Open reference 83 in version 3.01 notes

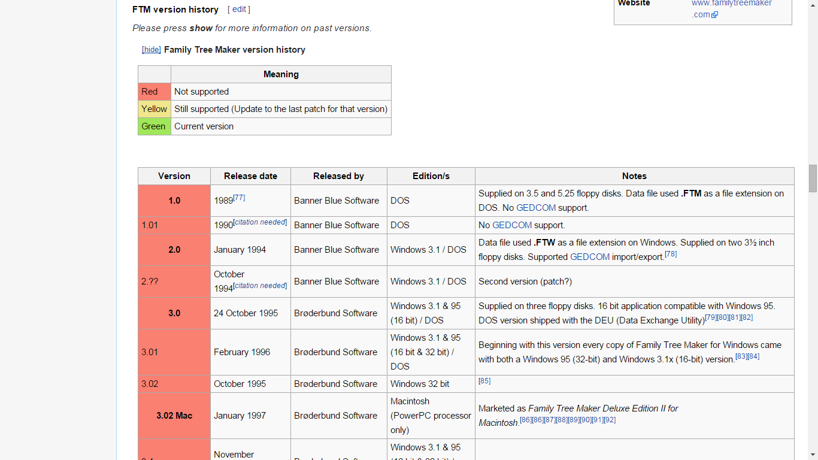[741, 356]
